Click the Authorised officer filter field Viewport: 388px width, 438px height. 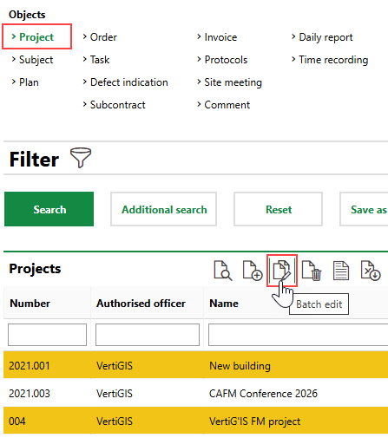pos(148,335)
